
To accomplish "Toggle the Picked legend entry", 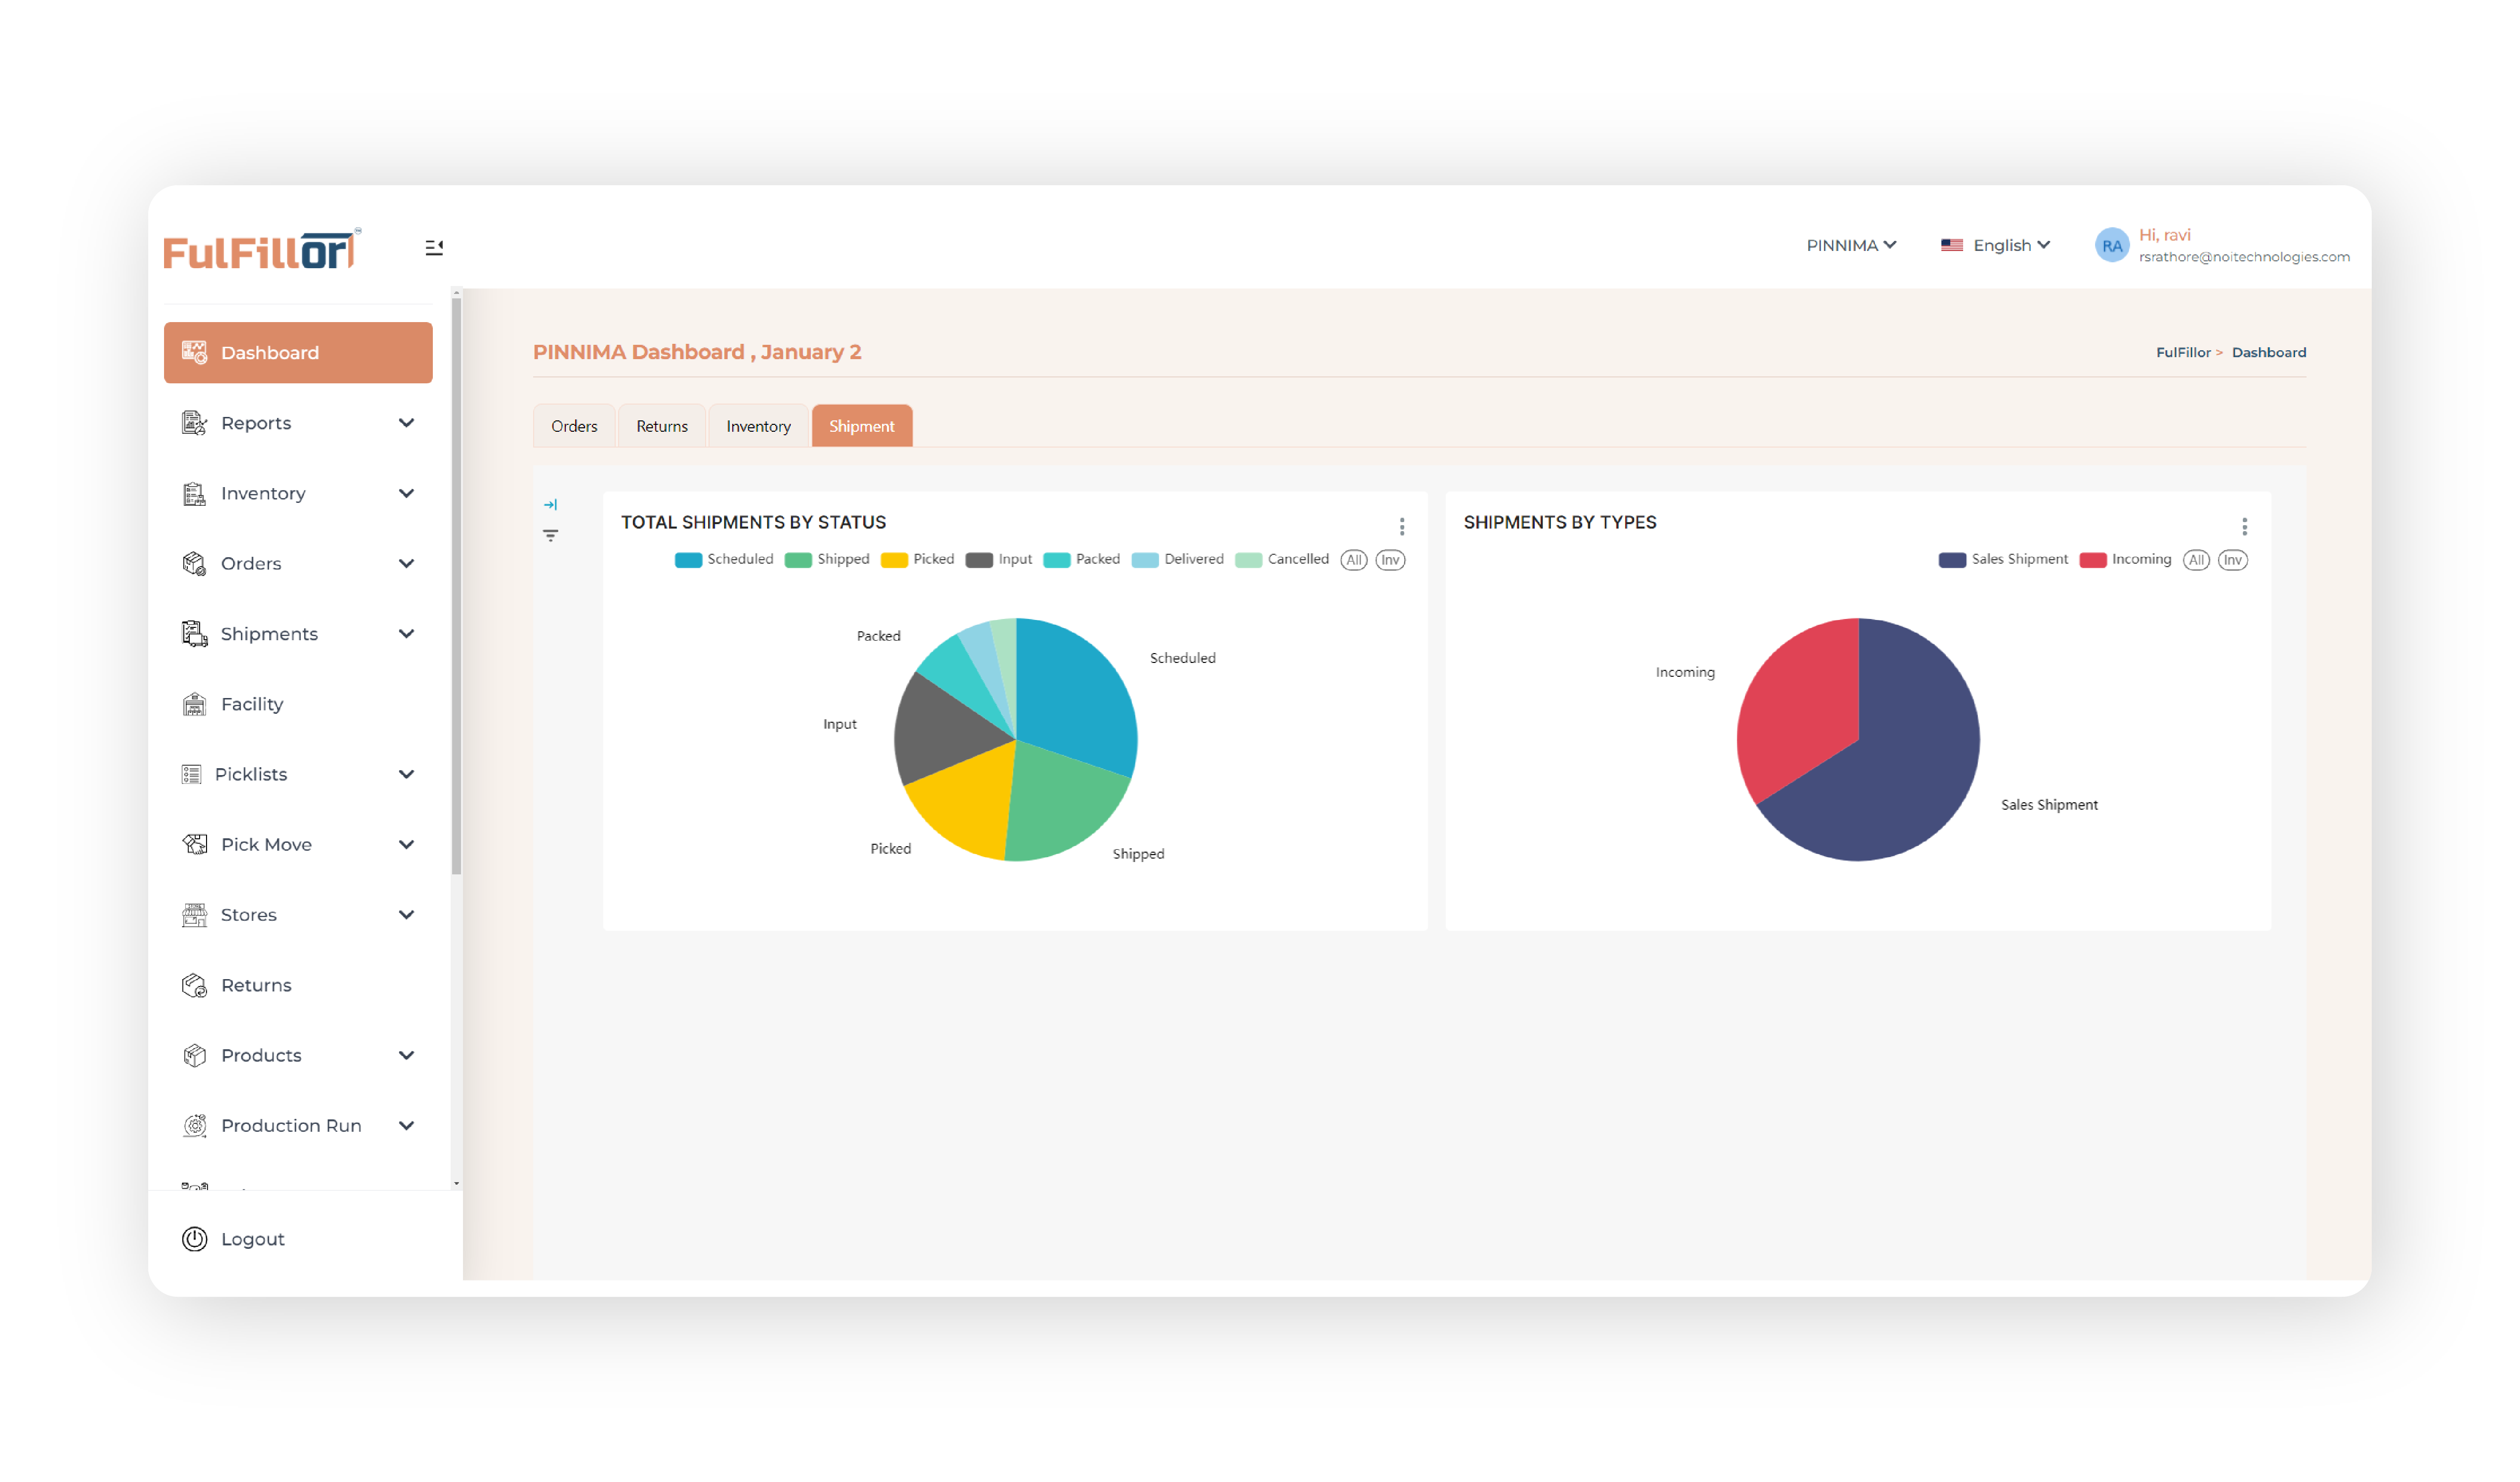I will click(917, 559).
